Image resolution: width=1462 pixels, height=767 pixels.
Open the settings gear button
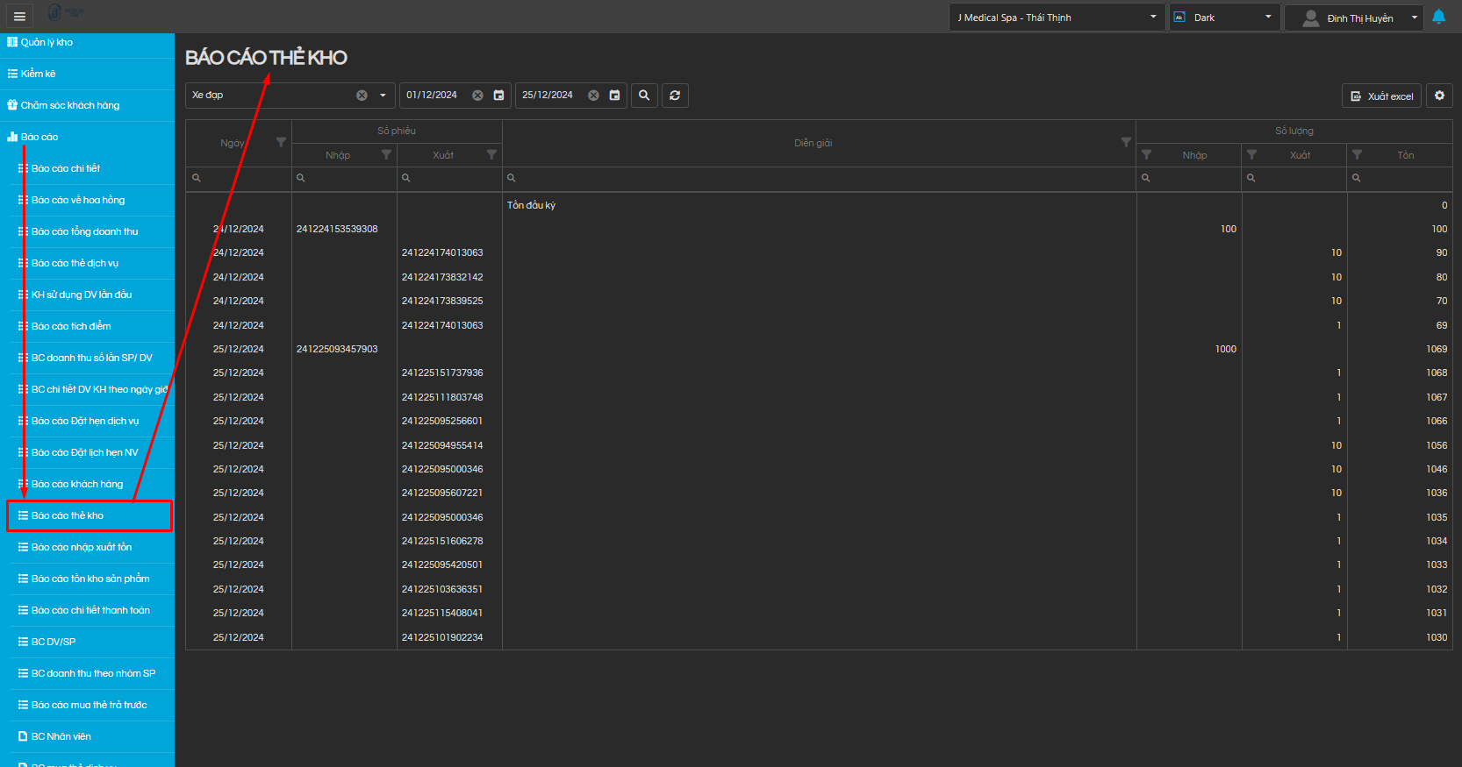[x=1439, y=96]
